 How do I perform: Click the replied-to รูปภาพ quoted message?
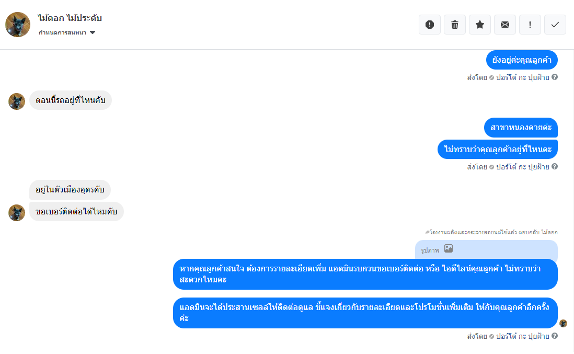[486, 250]
